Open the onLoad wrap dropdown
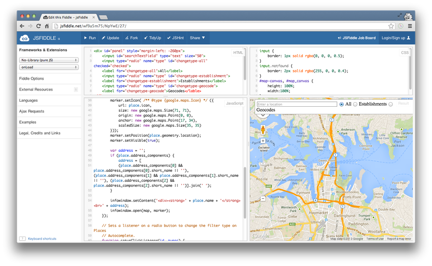 coord(49,67)
